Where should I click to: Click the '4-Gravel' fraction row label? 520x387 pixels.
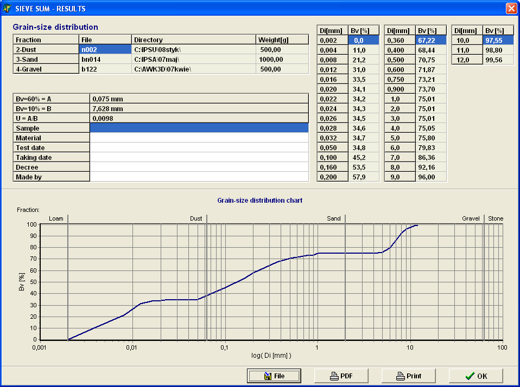46,69
